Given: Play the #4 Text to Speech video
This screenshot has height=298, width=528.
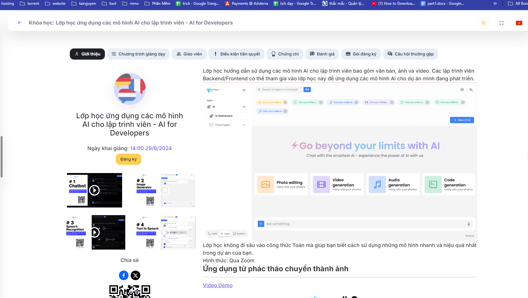Looking at the screenshot, I should pyautogui.click(x=165, y=232).
